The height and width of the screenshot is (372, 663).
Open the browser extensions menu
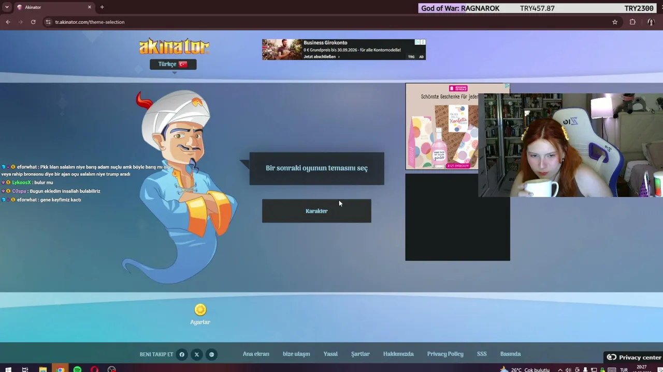pyautogui.click(x=632, y=22)
